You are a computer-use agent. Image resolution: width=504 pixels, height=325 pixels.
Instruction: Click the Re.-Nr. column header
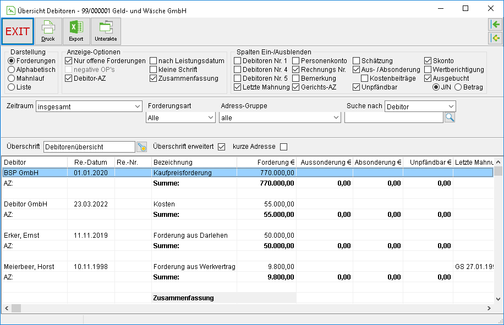[133, 162]
